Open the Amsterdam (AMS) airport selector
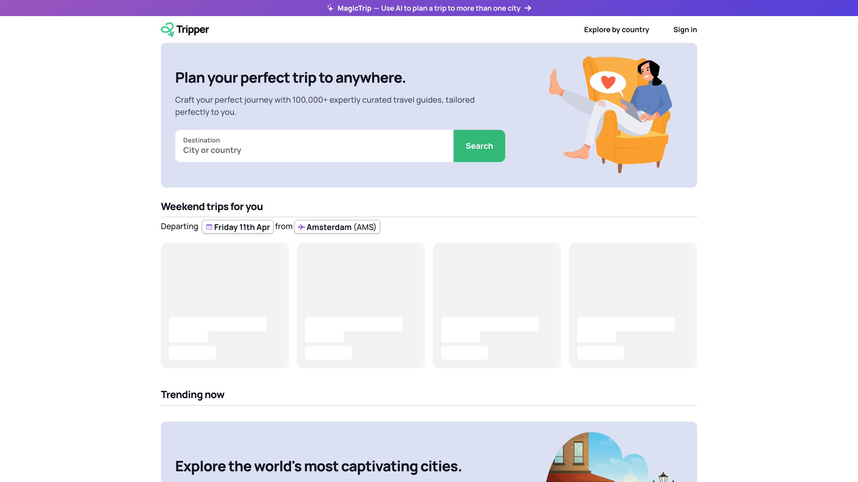 coord(337,227)
